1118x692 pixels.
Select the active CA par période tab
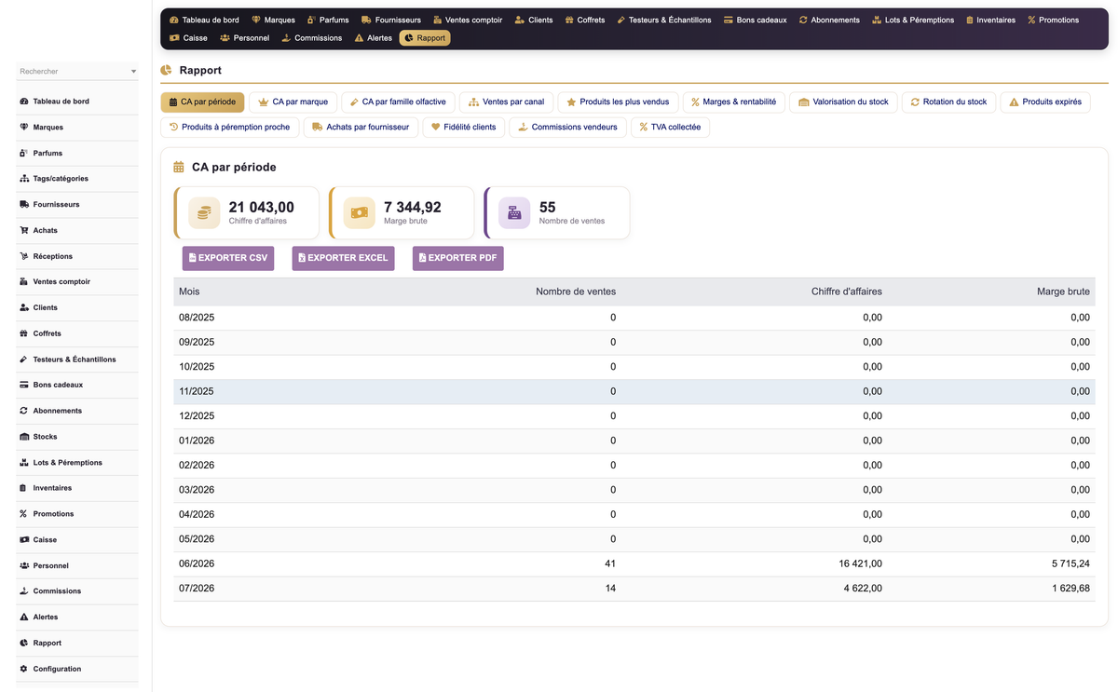coord(202,102)
